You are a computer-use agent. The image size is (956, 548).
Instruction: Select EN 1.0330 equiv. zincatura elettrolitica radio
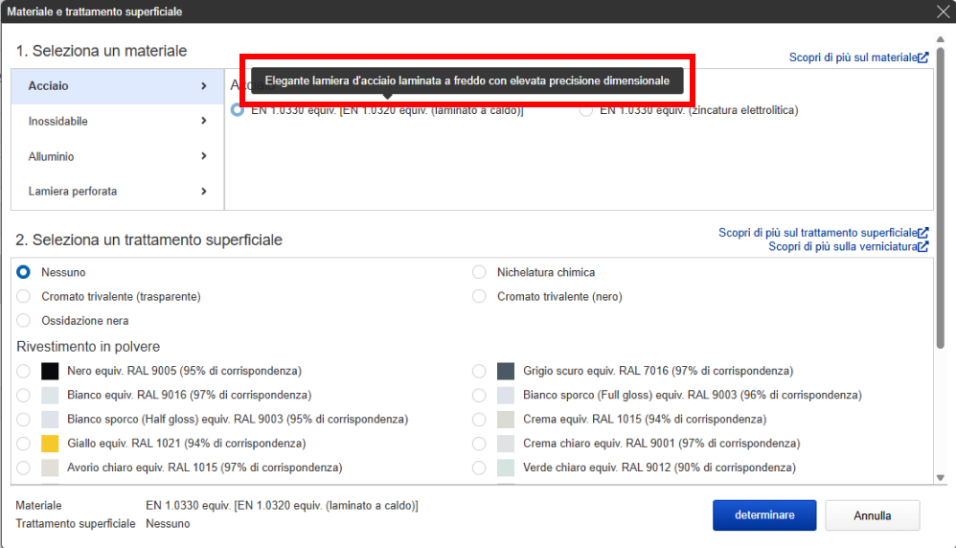click(585, 110)
